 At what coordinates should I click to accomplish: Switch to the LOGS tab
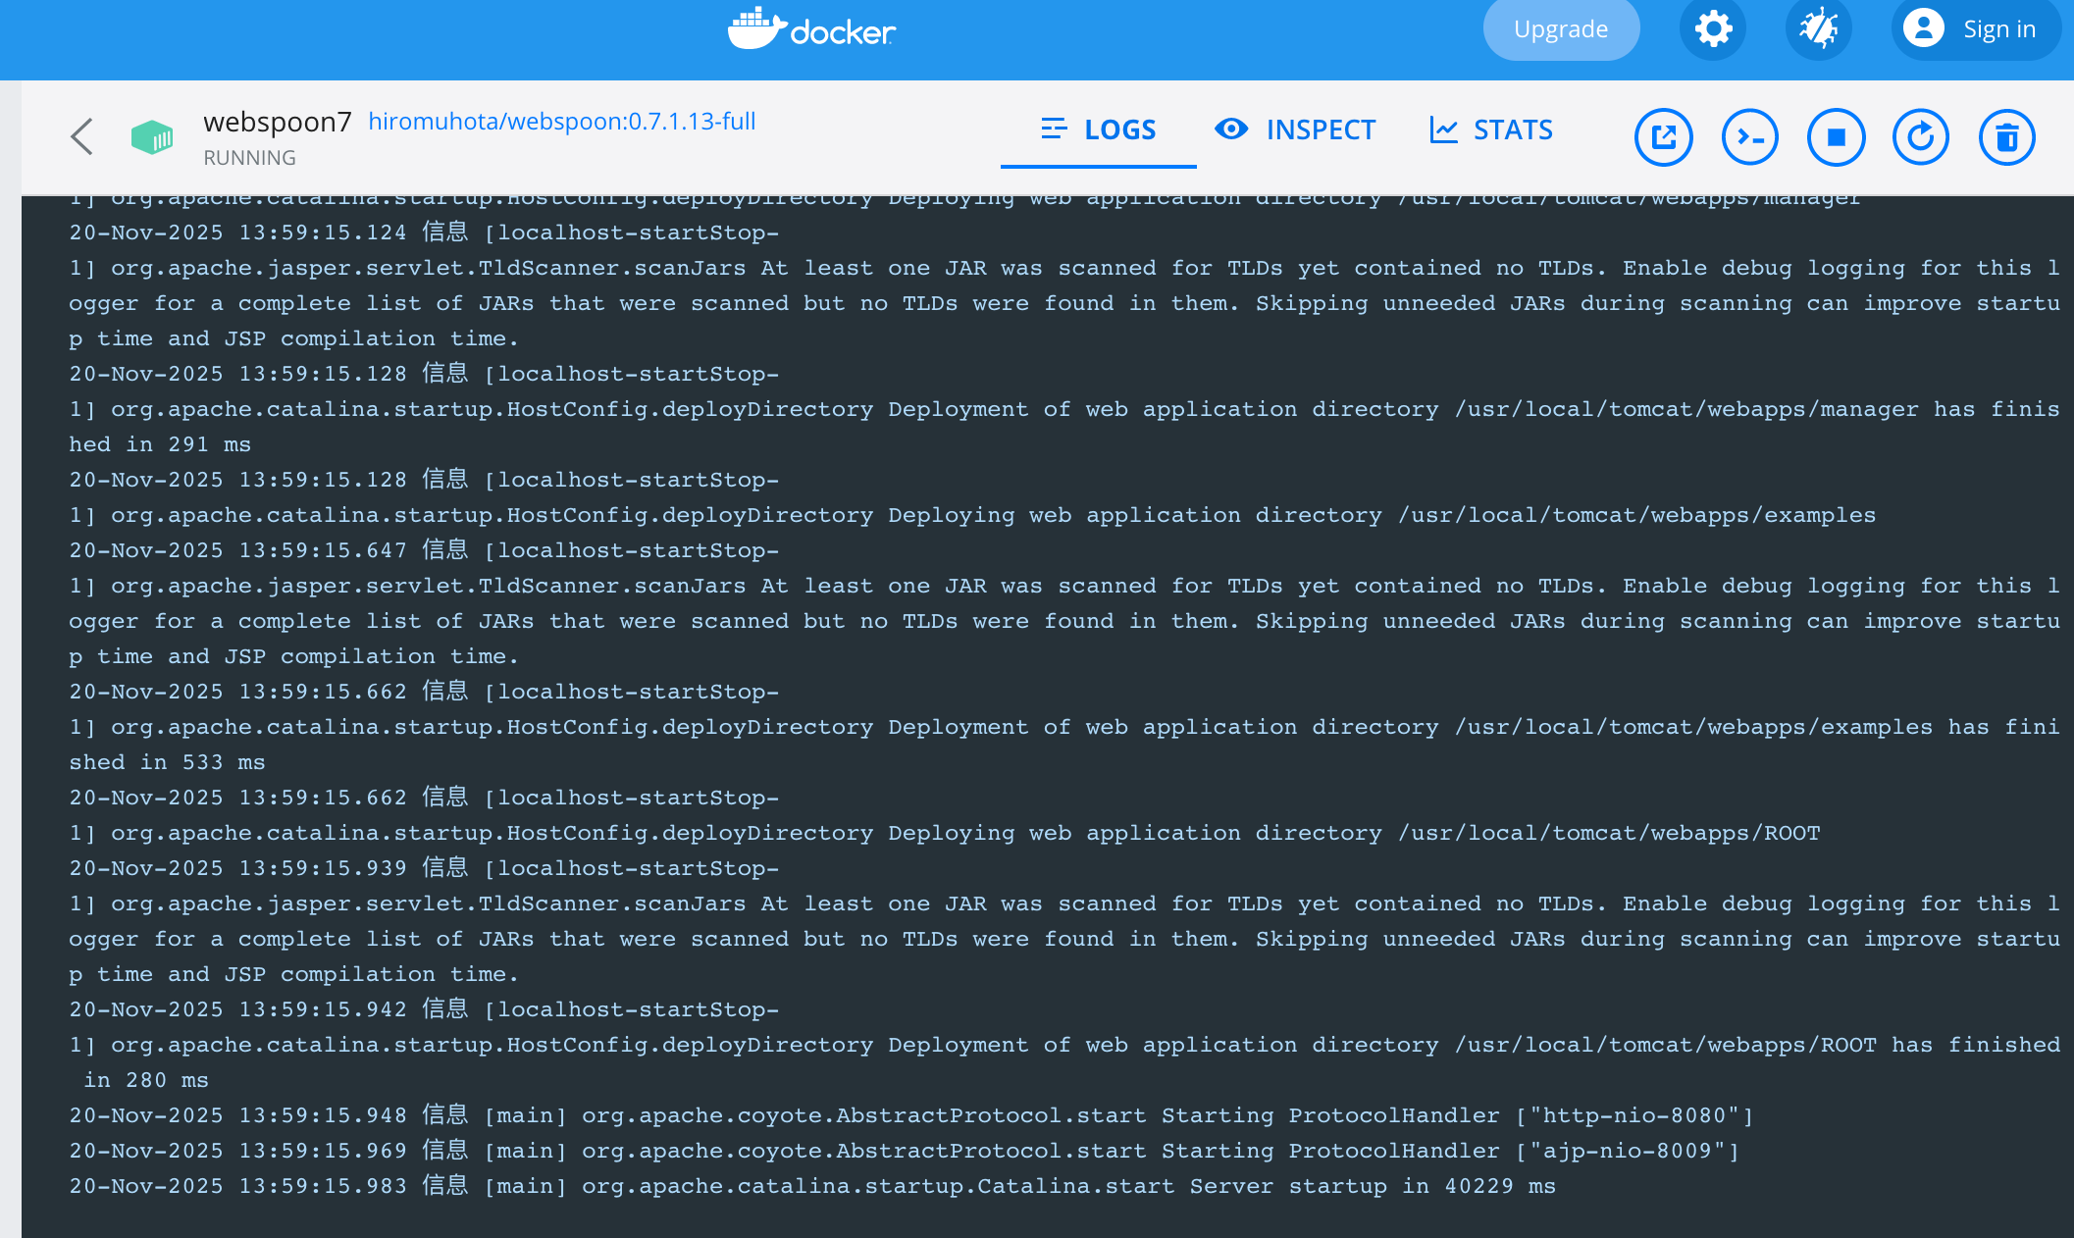coord(1098,129)
